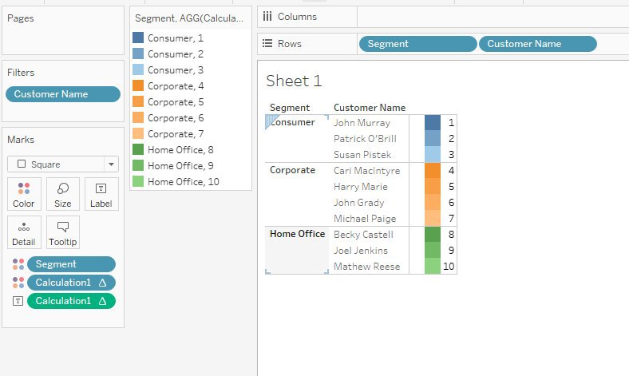629x376 pixels.
Task: Open the Tooltip marks card
Action: click(63, 232)
